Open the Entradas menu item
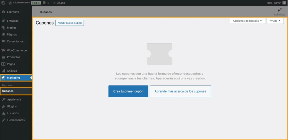This screenshot has width=288, height=140. pos(16,21)
